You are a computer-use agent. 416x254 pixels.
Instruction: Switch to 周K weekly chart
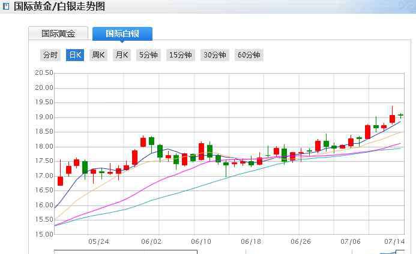pos(98,55)
